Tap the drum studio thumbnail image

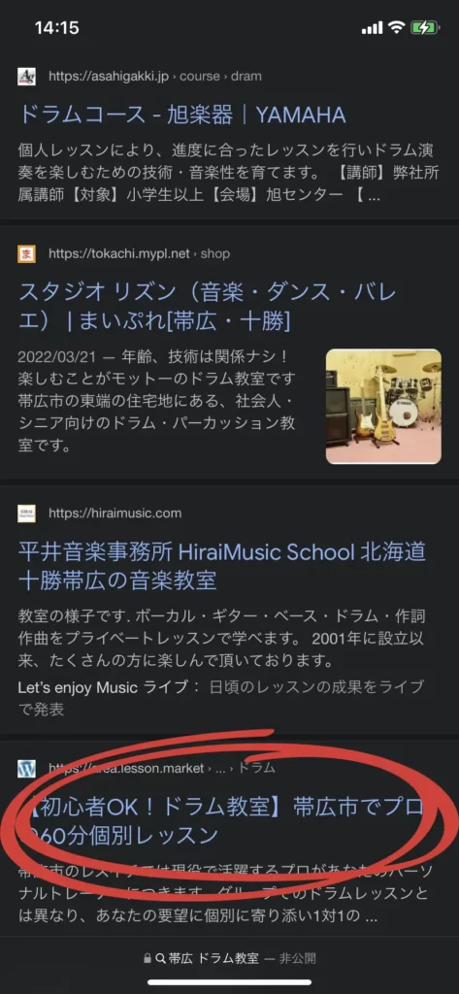[383, 407]
